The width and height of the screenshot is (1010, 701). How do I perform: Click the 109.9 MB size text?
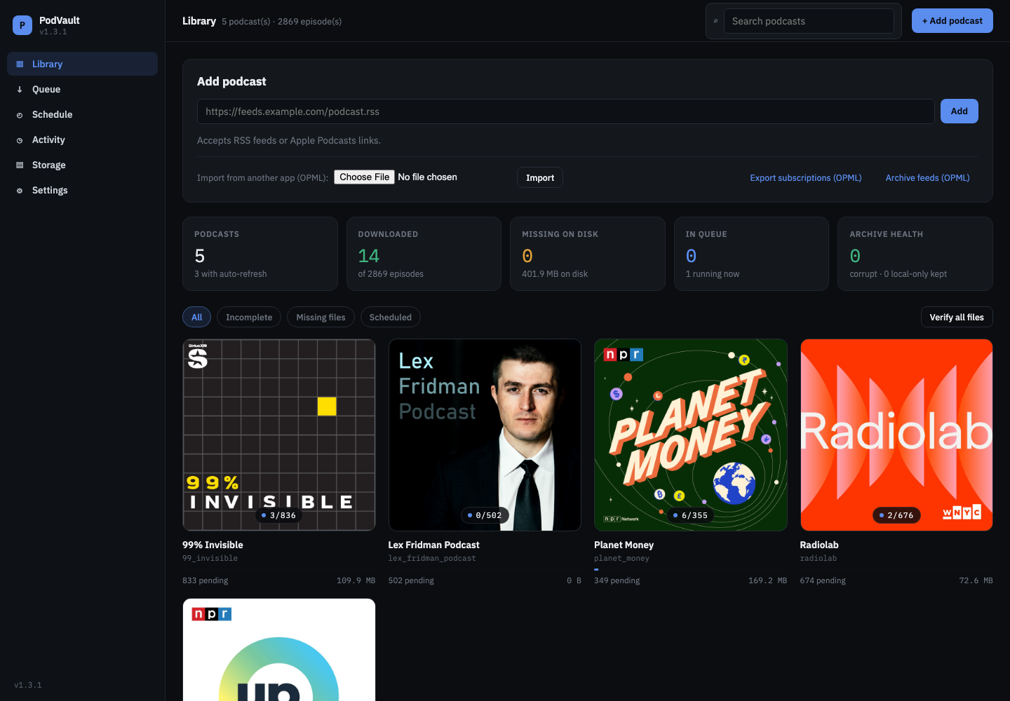[x=356, y=580]
